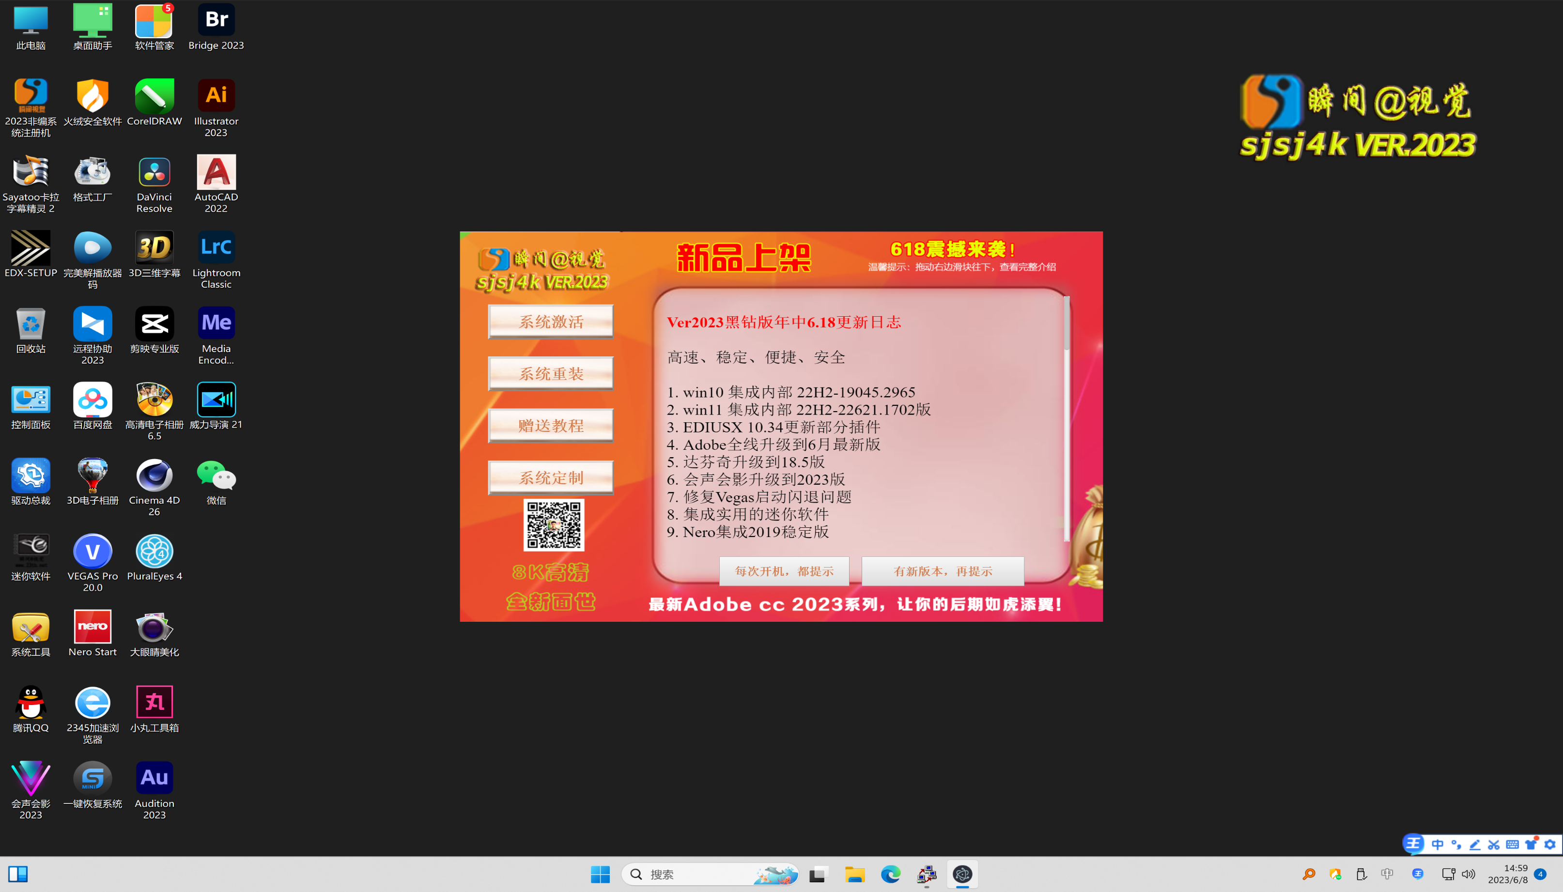Open 2345加速浏览器 icon
This screenshot has height=892, width=1563.
click(93, 715)
